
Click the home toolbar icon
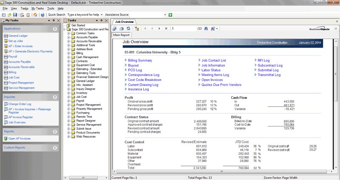(35, 15)
